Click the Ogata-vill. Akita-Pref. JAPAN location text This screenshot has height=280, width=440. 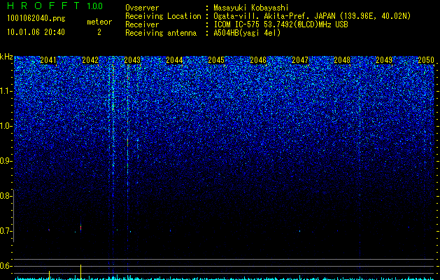point(312,16)
